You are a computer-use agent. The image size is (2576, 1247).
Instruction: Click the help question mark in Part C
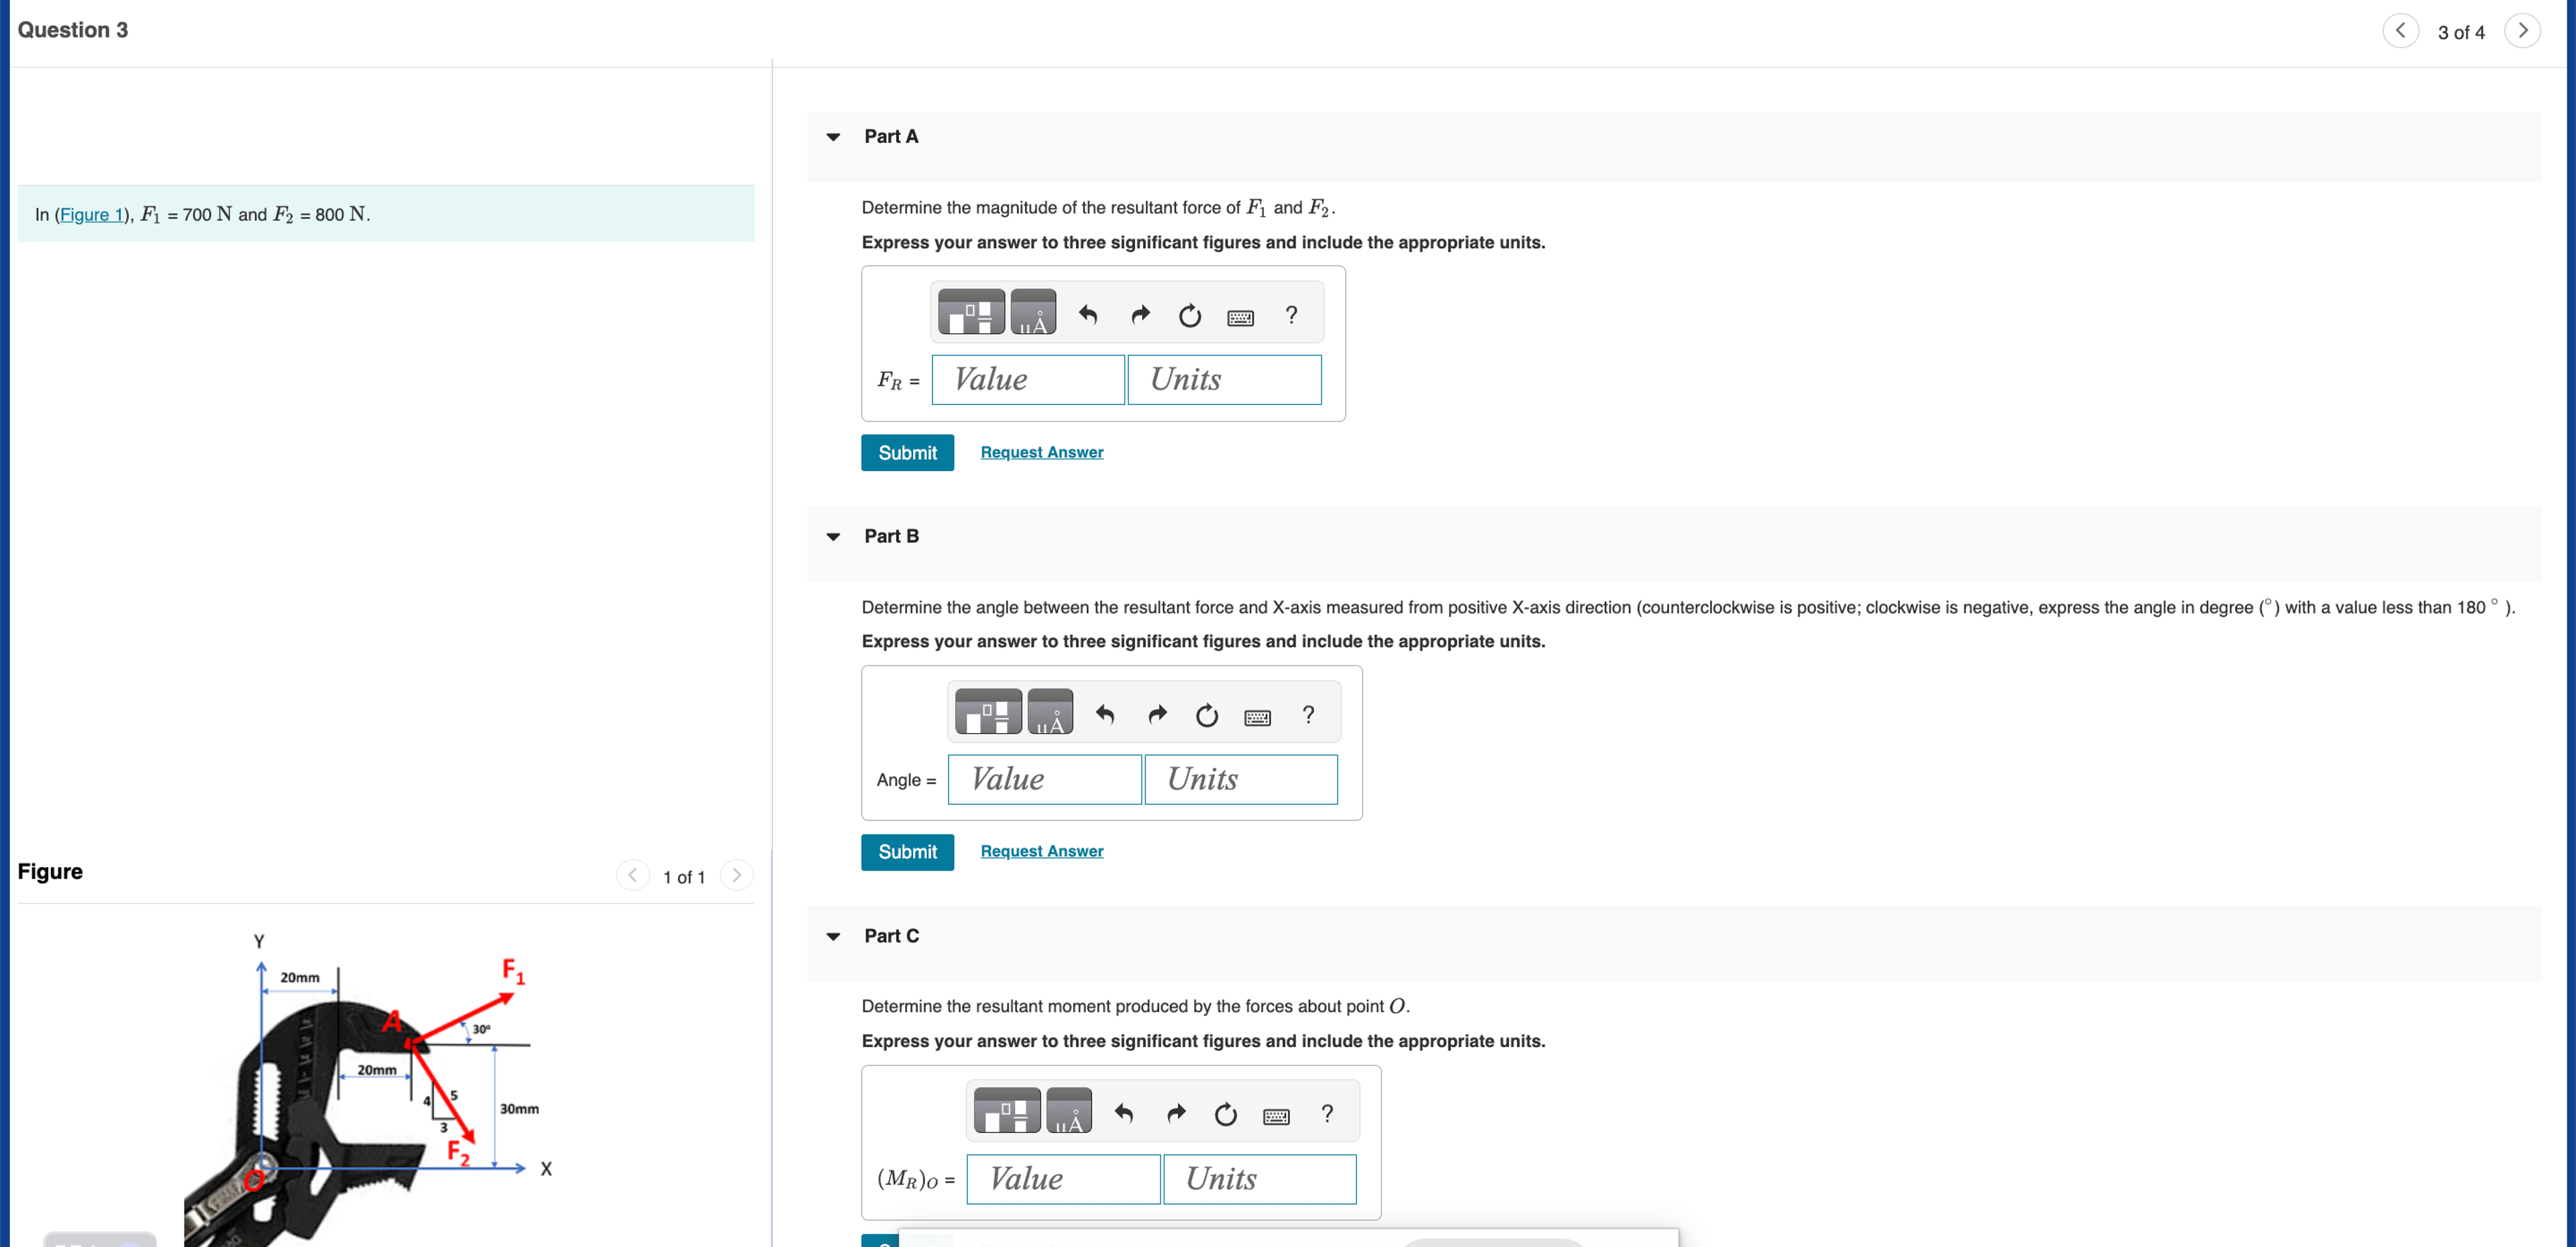(1327, 1114)
